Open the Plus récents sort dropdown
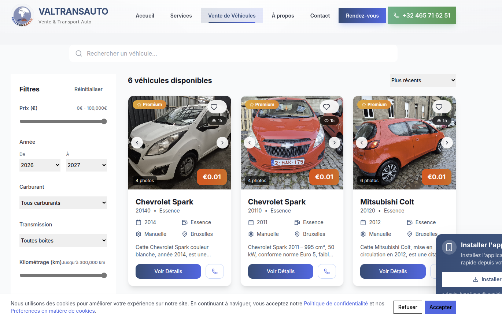The image size is (502, 316). [x=423, y=80]
